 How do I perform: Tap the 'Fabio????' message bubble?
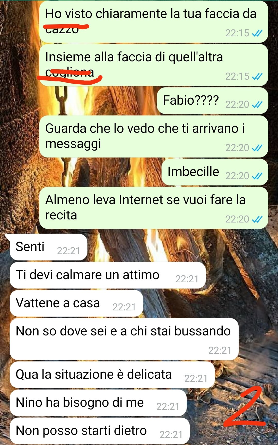pos(212,101)
